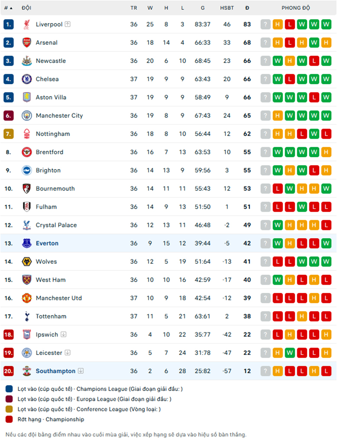Screen dimensions: 338x440
Task: Click the blue Champions League legend swatch
Action: tap(9, 389)
